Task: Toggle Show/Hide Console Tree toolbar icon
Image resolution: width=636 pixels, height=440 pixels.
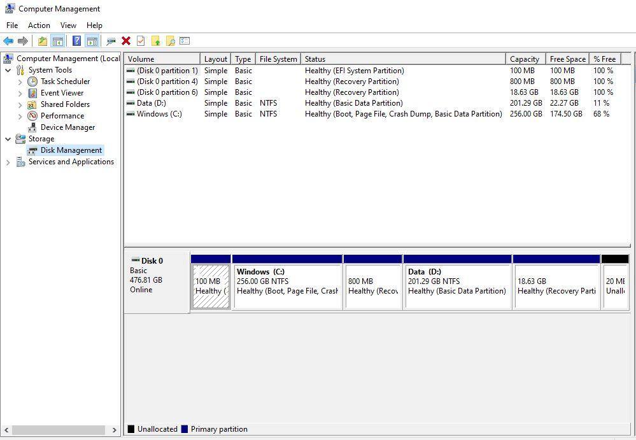Action: coord(57,41)
